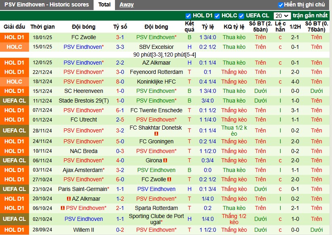Open SC Heerenveen team link
This screenshot has width=332, height=235.
coord(84,91)
